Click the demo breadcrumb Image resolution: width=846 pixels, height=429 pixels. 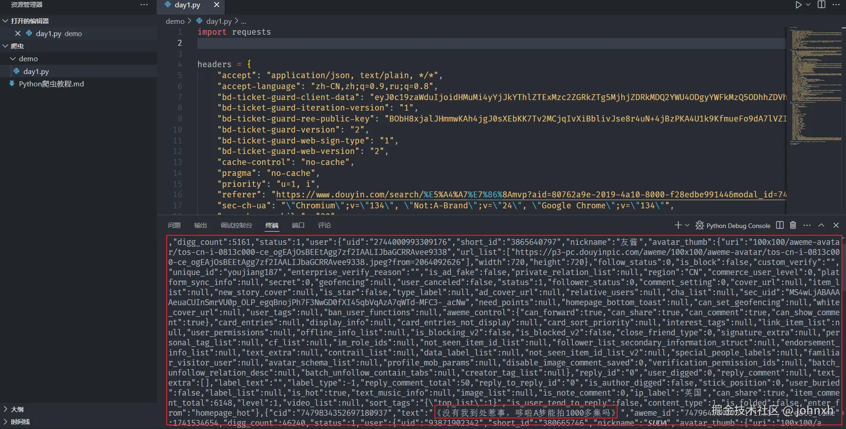click(175, 21)
